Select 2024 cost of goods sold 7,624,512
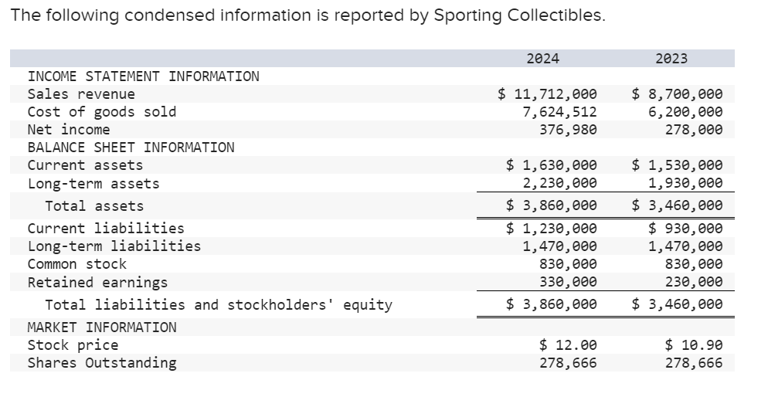The height and width of the screenshot is (397, 768). pyautogui.click(x=560, y=112)
